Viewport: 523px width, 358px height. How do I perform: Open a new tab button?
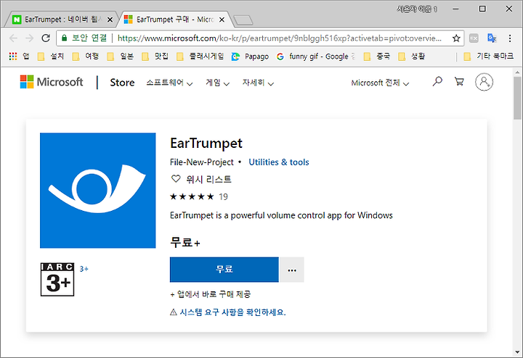[x=243, y=20]
